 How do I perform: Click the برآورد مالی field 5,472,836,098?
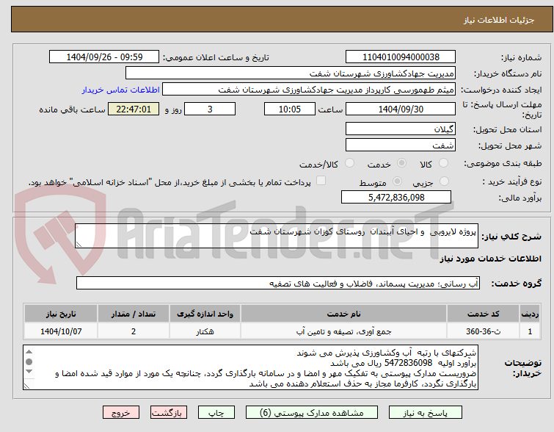coord(396,197)
